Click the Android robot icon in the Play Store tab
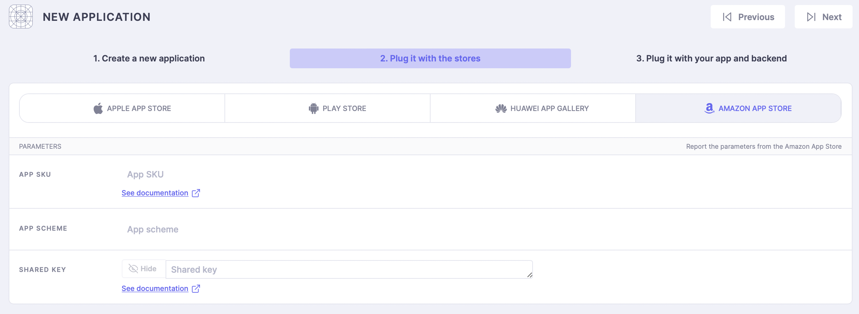 (314, 108)
